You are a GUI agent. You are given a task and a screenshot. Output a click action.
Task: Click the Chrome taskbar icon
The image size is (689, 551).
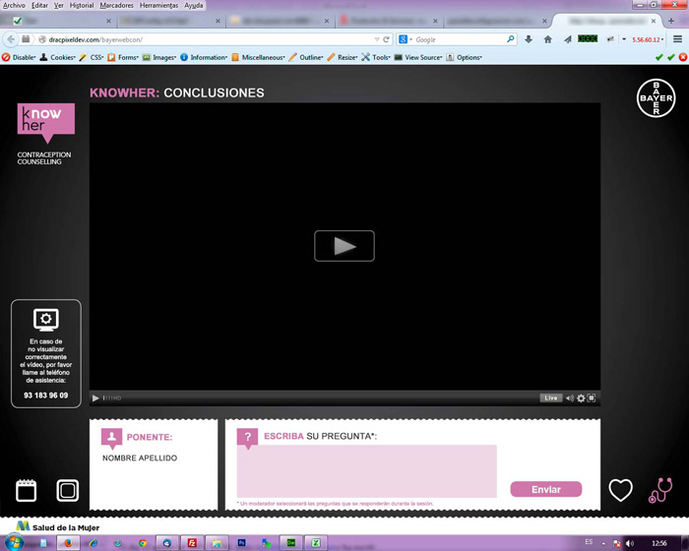pos(143,543)
